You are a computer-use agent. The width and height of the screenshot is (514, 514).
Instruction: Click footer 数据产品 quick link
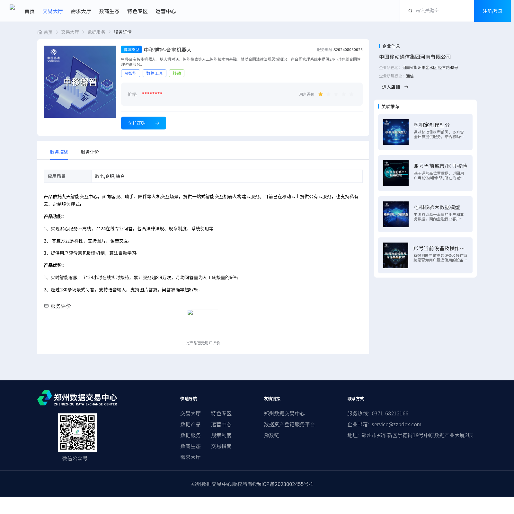[191, 424]
